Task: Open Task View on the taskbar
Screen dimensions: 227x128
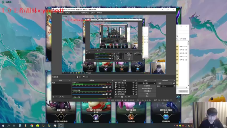Action: pos(14,125)
